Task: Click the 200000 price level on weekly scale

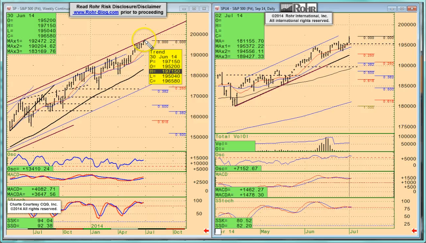Action: [x=199, y=34]
